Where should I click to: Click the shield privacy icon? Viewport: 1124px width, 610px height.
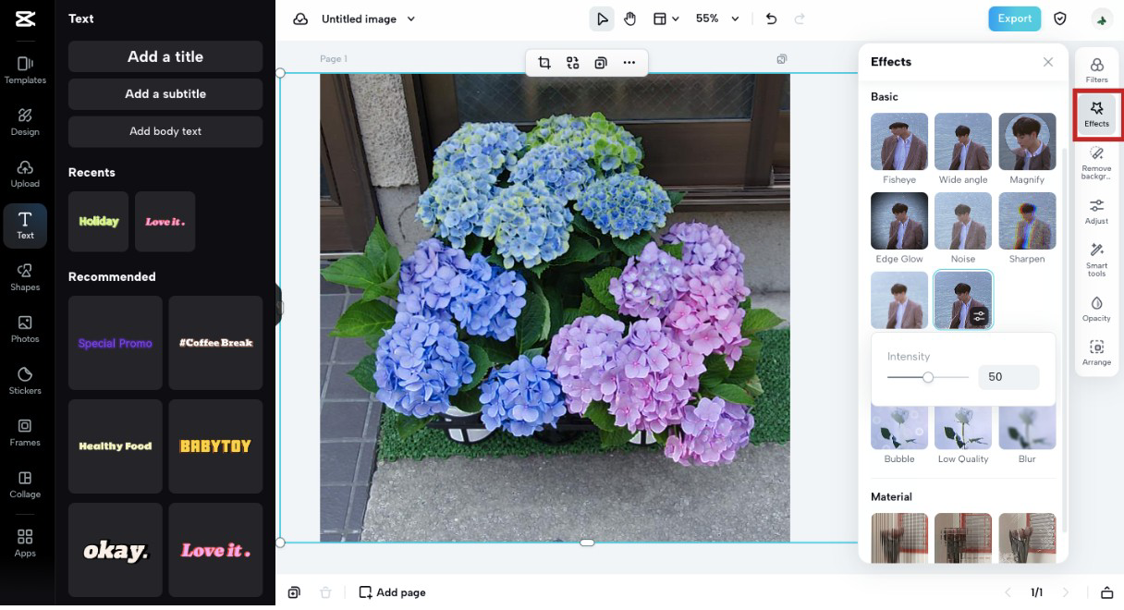(1060, 18)
